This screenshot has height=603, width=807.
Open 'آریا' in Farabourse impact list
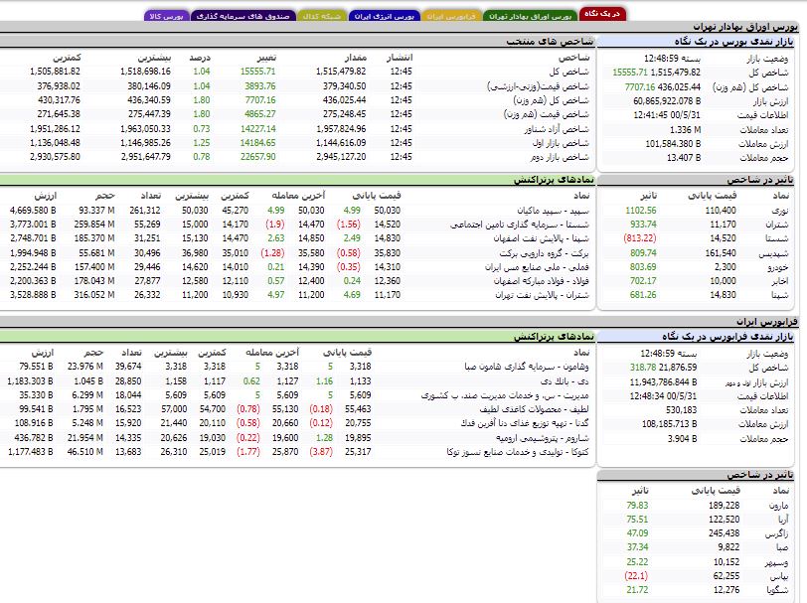(783, 520)
